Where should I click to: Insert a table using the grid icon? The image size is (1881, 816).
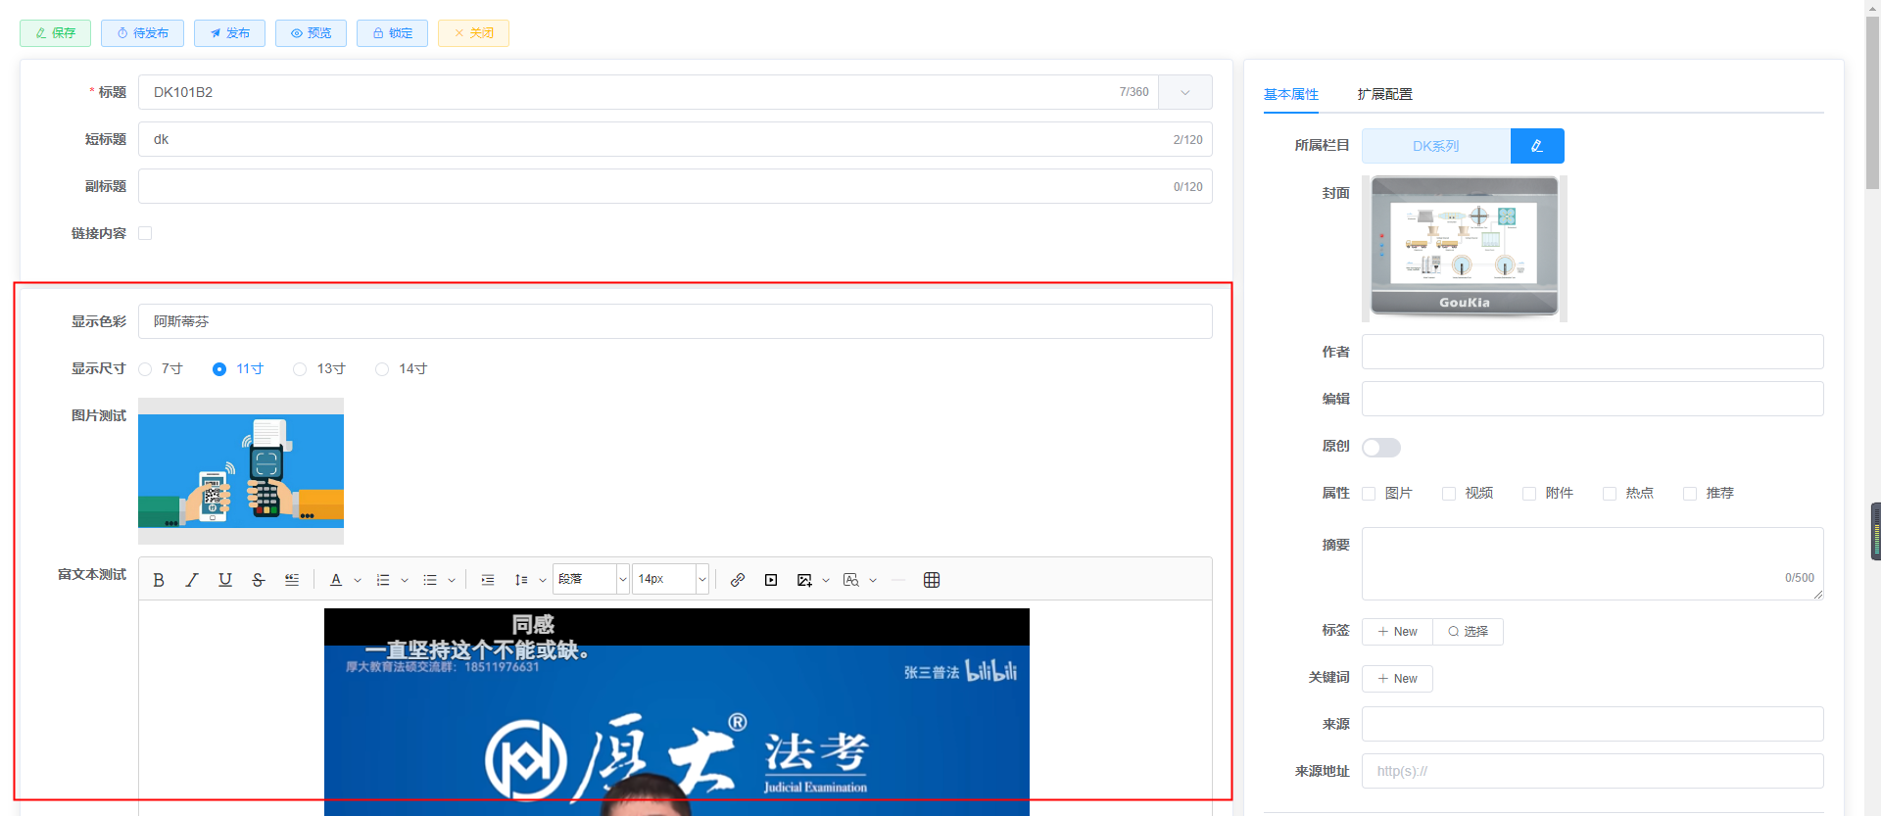932,580
